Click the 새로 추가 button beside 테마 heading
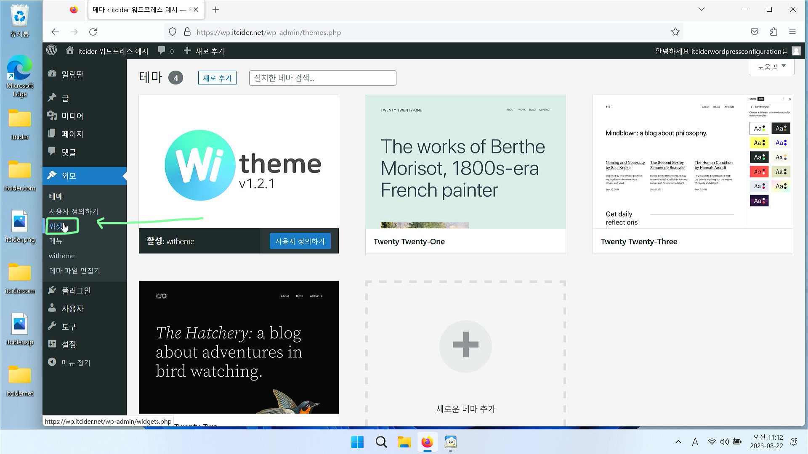The width and height of the screenshot is (808, 454). (x=217, y=78)
